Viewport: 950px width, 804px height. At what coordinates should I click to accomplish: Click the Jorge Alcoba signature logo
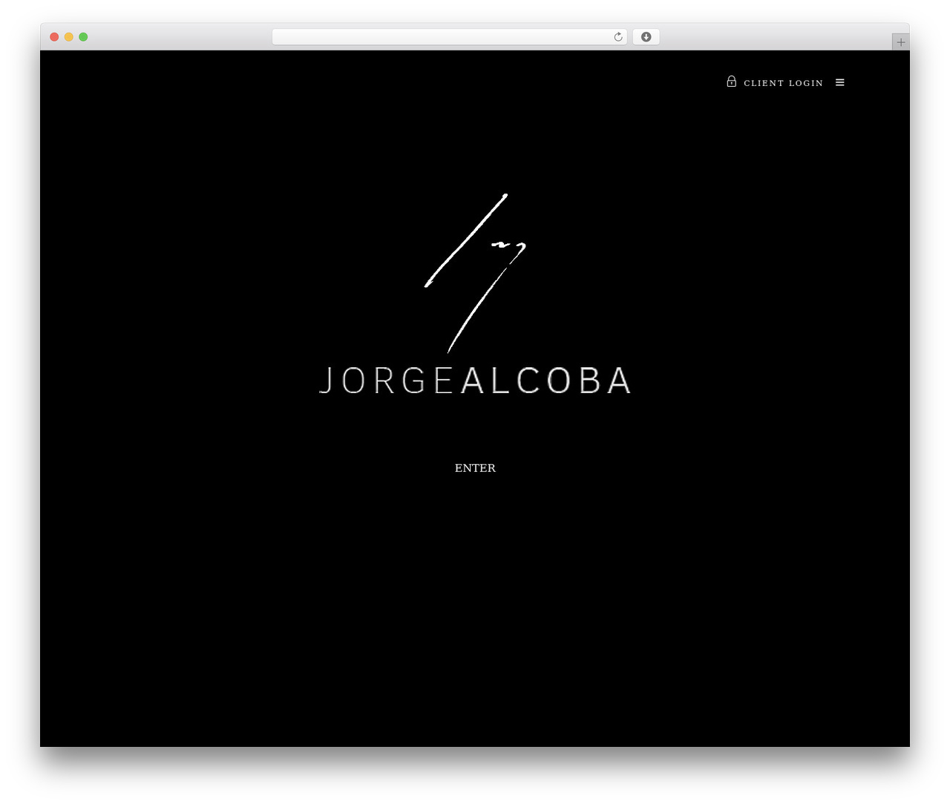(475, 273)
